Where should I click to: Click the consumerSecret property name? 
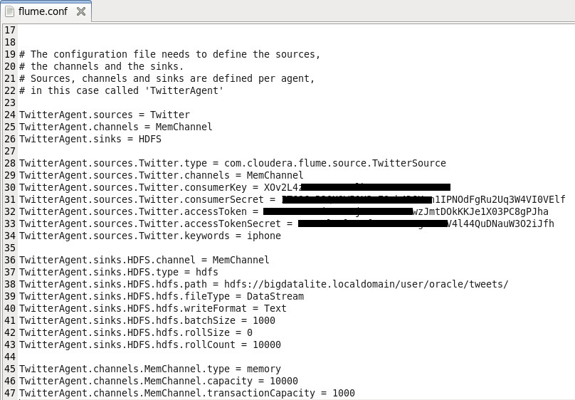(x=224, y=199)
